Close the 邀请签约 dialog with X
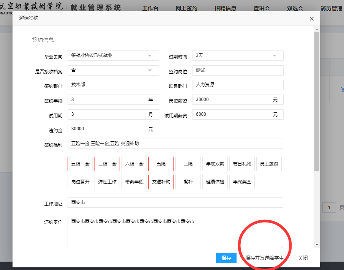Image resolution: width=344 pixels, height=270 pixels. (312, 19)
